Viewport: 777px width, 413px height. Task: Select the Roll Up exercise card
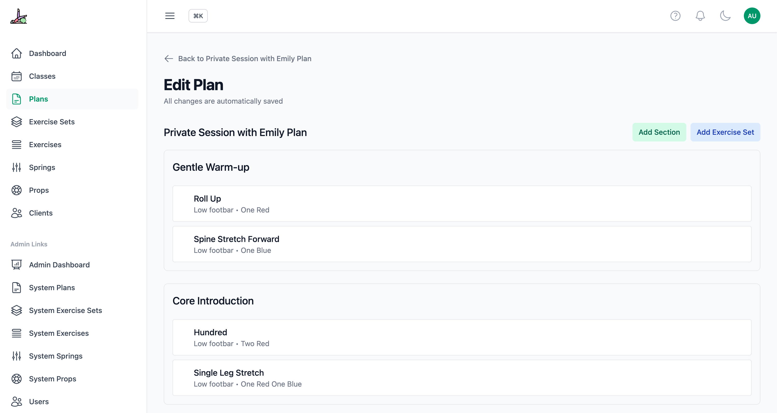[x=462, y=204]
